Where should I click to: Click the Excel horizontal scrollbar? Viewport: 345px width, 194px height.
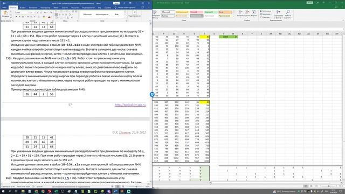pos(271,183)
